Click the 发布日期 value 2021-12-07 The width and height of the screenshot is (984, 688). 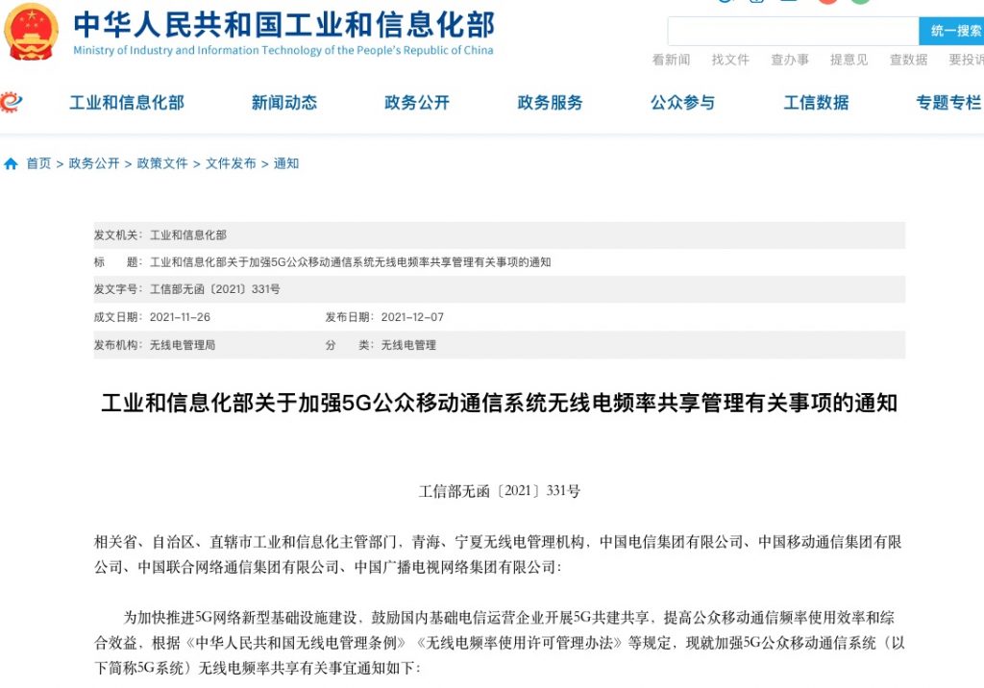(412, 317)
